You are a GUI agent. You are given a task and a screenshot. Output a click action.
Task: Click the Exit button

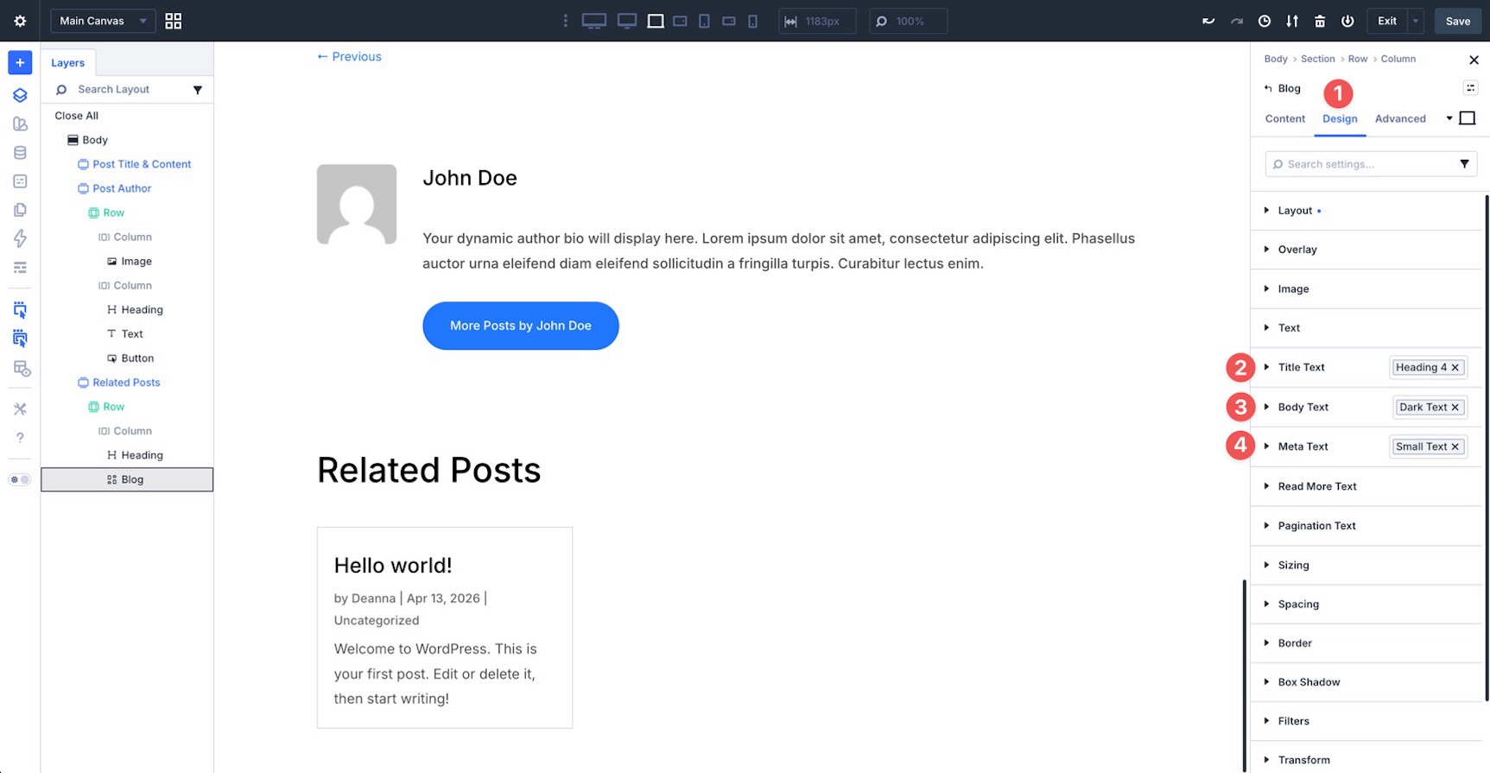tap(1387, 21)
